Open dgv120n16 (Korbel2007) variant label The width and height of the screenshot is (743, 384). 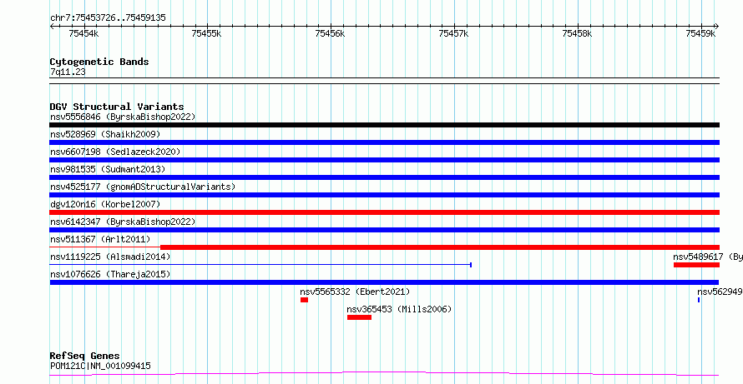[x=105, y=204]
